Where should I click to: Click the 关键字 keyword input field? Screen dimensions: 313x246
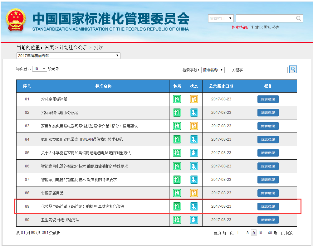pyautogui.click(x=267, y=70)
